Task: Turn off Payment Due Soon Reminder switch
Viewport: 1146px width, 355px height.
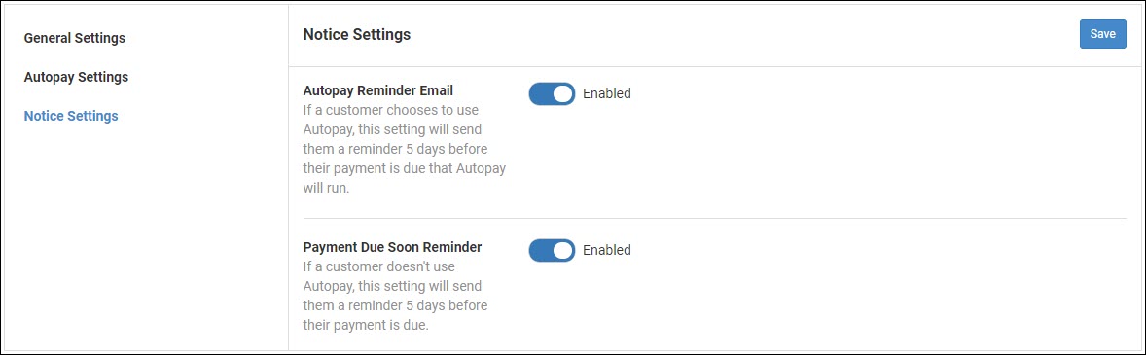Action: 552,250
